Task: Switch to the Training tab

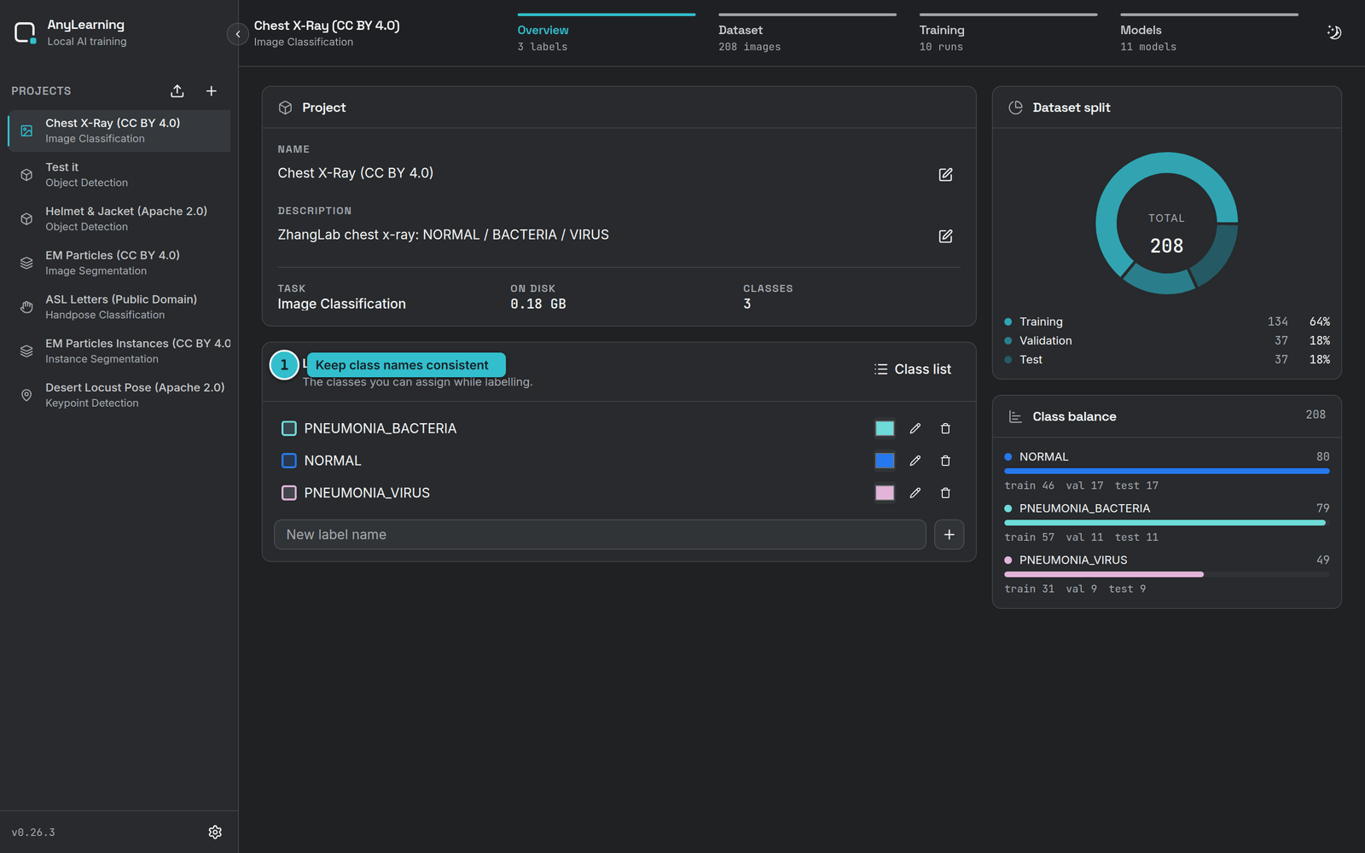Action: (1008, 34)
